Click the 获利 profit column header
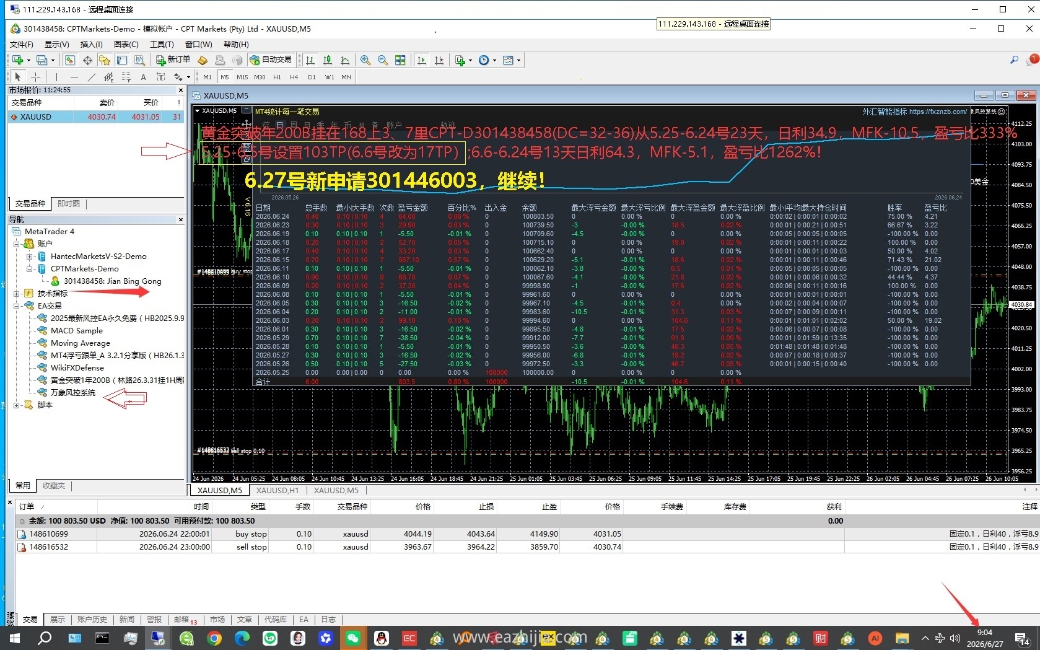Image resolution: width=1040 pixels, height=650 pixels. click(834, 507)
